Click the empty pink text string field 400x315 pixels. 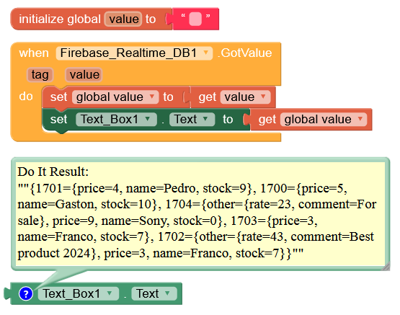195,19
